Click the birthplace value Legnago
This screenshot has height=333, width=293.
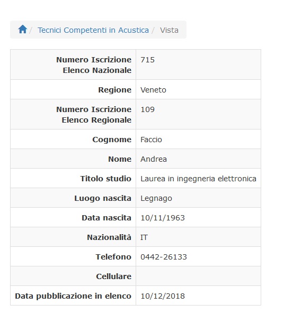[156, 198]
